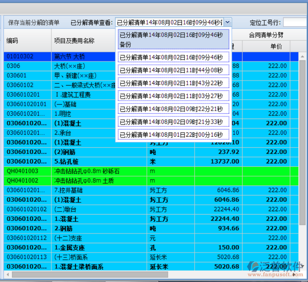The height and width of the screenshot is (282, 308).
Task: Click the 保存当前分解的清单 button
Action: pos(34,22)
